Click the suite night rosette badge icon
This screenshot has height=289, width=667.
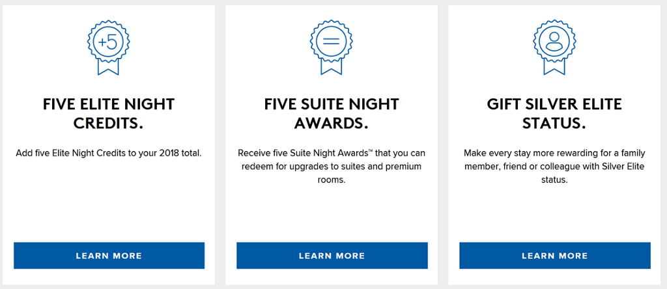coord(332,41)
